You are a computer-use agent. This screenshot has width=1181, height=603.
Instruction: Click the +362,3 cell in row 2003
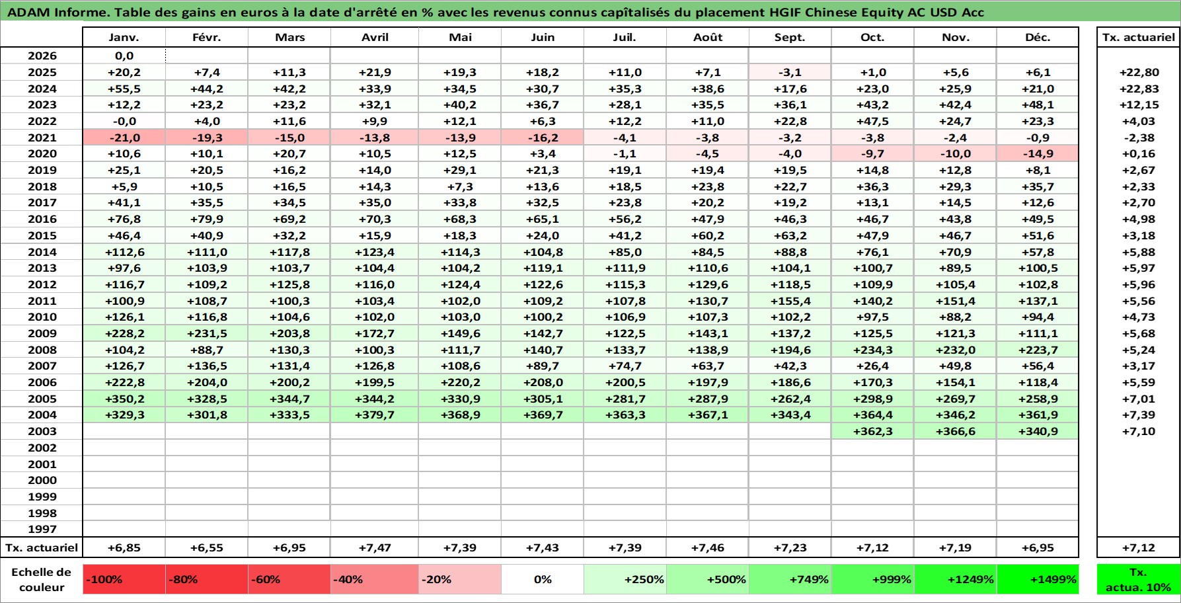tap(872, 431)
